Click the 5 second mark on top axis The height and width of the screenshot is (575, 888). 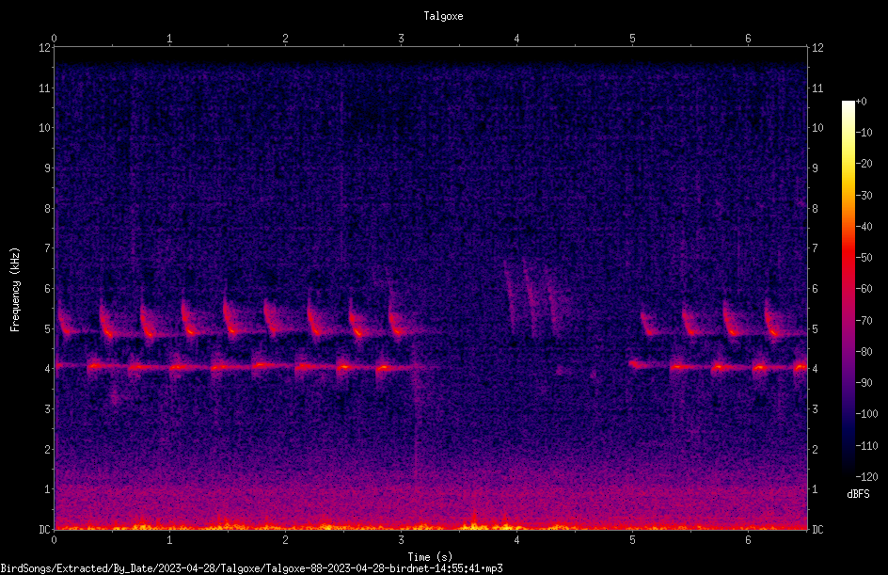point(632,39)
